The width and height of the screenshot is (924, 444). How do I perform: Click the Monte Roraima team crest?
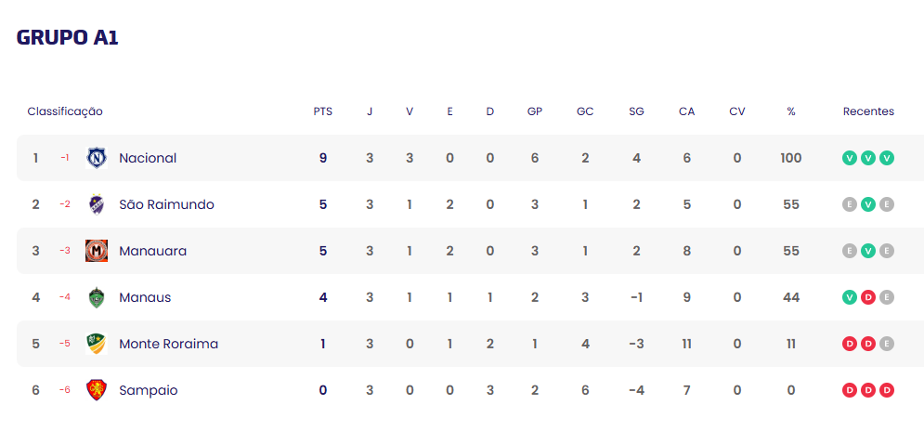97,344
